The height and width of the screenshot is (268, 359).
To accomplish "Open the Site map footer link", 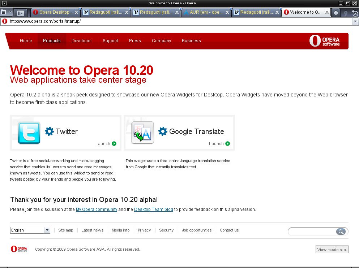I will (66, 230).
